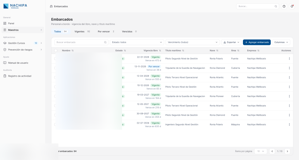Go to next page arrow
The image size is (299, 160).
(287, 151)
